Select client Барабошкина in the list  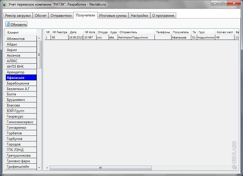tap(21, 83)
